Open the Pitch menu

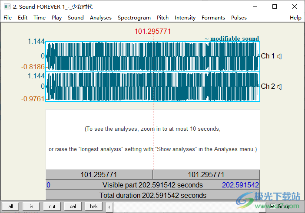click(x=162, y=18)
